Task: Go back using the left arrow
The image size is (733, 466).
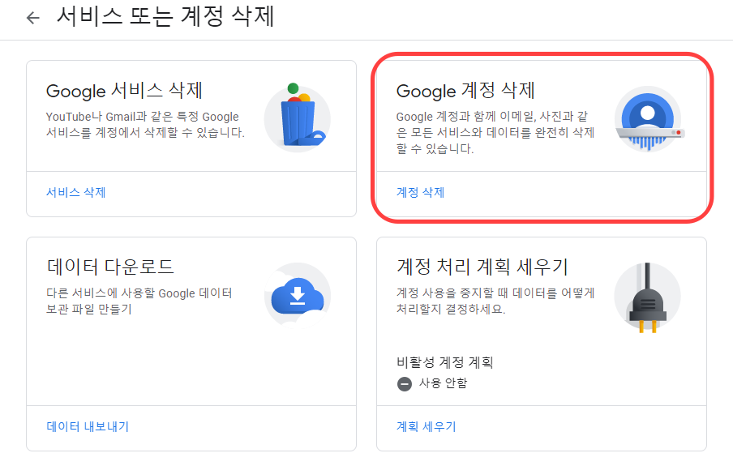Action: [x=32, y=18]
